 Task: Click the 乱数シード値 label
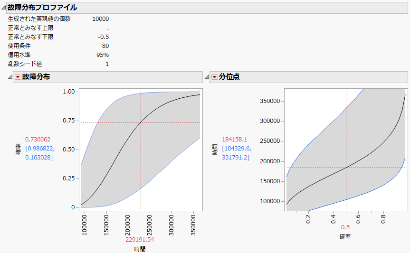pos(25,64)
